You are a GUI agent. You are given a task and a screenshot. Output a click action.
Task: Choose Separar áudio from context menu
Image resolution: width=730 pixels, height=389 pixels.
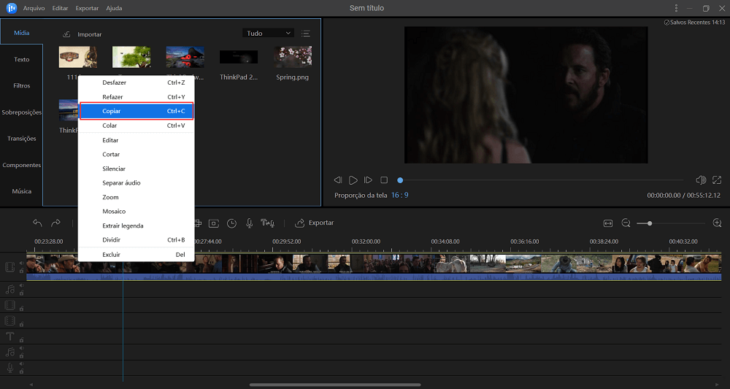click(x=137, y=183)
